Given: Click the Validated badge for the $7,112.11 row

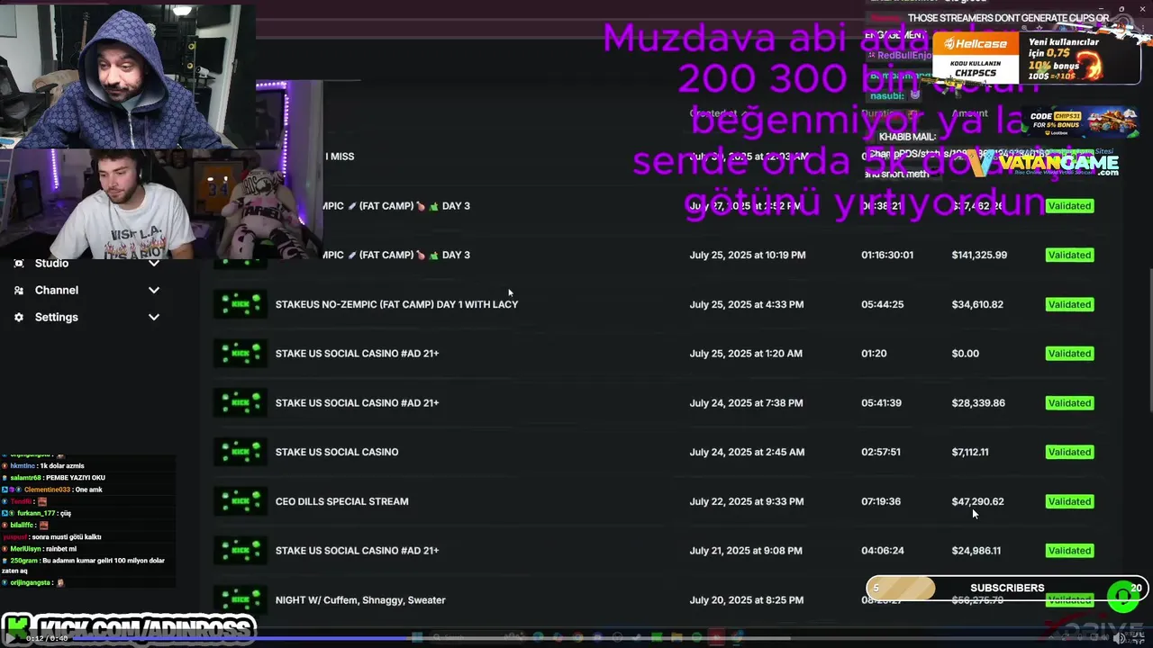Looking at the screenshot, I should click(x=1069, y=452).
